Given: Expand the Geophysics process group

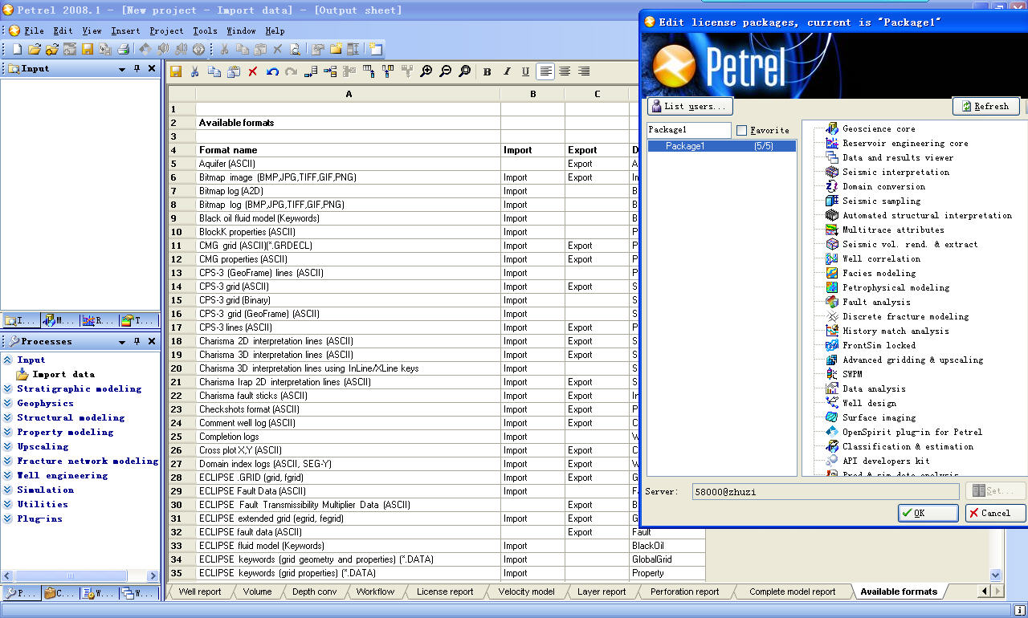Looking at the screenshot, I should pos(8,404).
